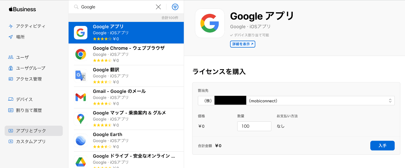Select the Access Management ID card icon
Screen dimensions: 405x168
tap(11, 79)
